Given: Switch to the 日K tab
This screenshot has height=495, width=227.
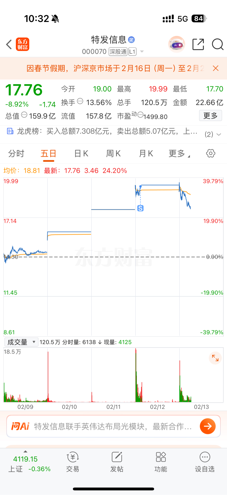Looking at the screenshot, I should 81,154.
